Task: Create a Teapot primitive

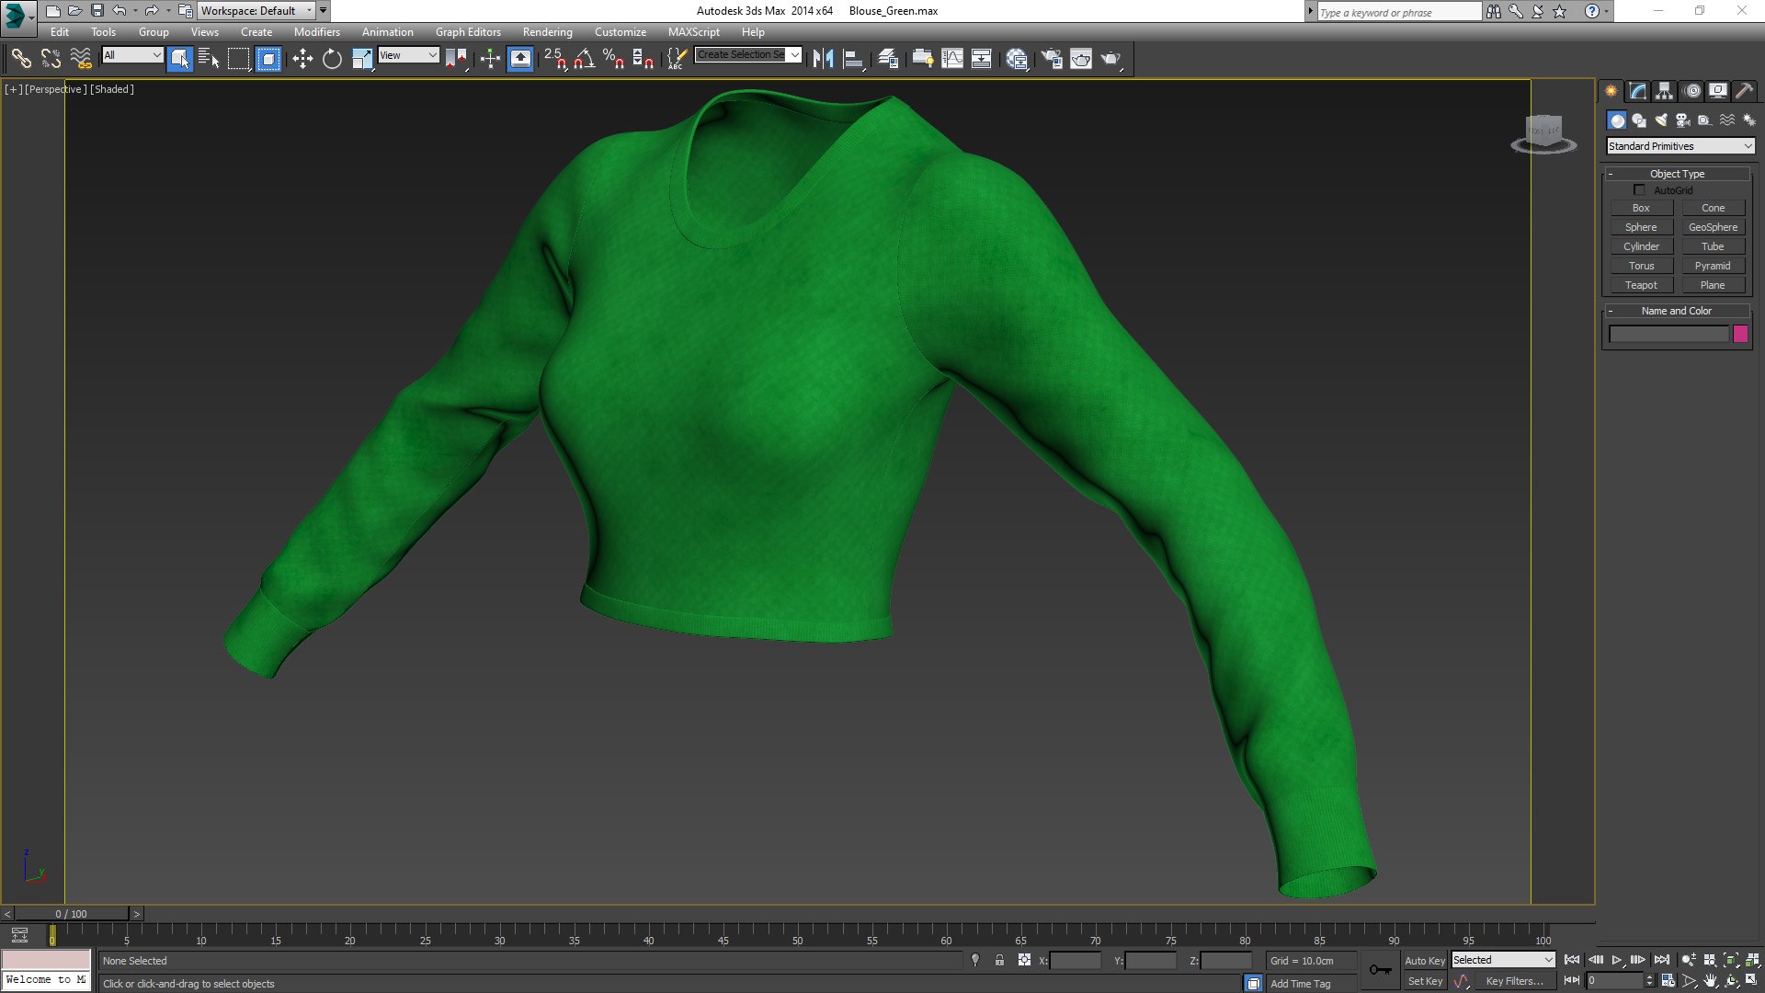Action: click(x=1641, y=285)
